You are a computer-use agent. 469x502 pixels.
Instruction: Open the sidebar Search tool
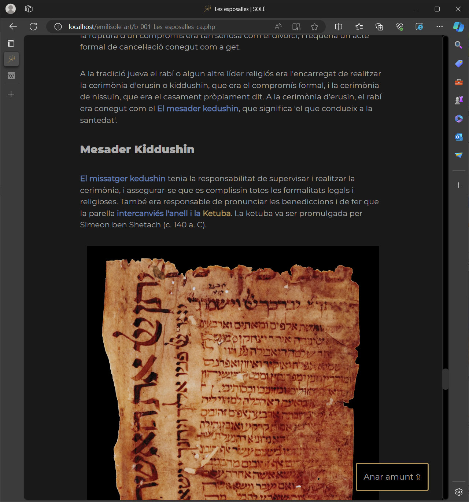458,45
